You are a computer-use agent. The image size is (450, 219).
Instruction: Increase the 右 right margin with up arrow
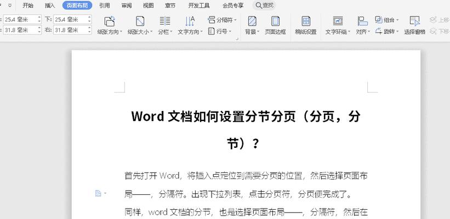[89, 28]
